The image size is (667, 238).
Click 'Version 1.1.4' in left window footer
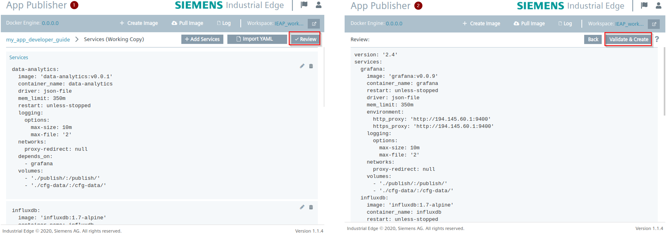[309, 231]
